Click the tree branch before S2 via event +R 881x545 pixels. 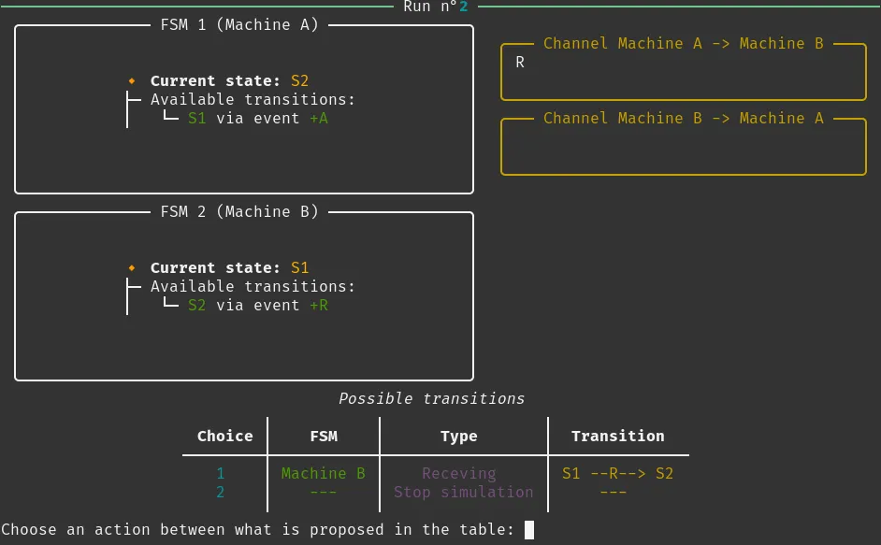[x=169, y=305]
